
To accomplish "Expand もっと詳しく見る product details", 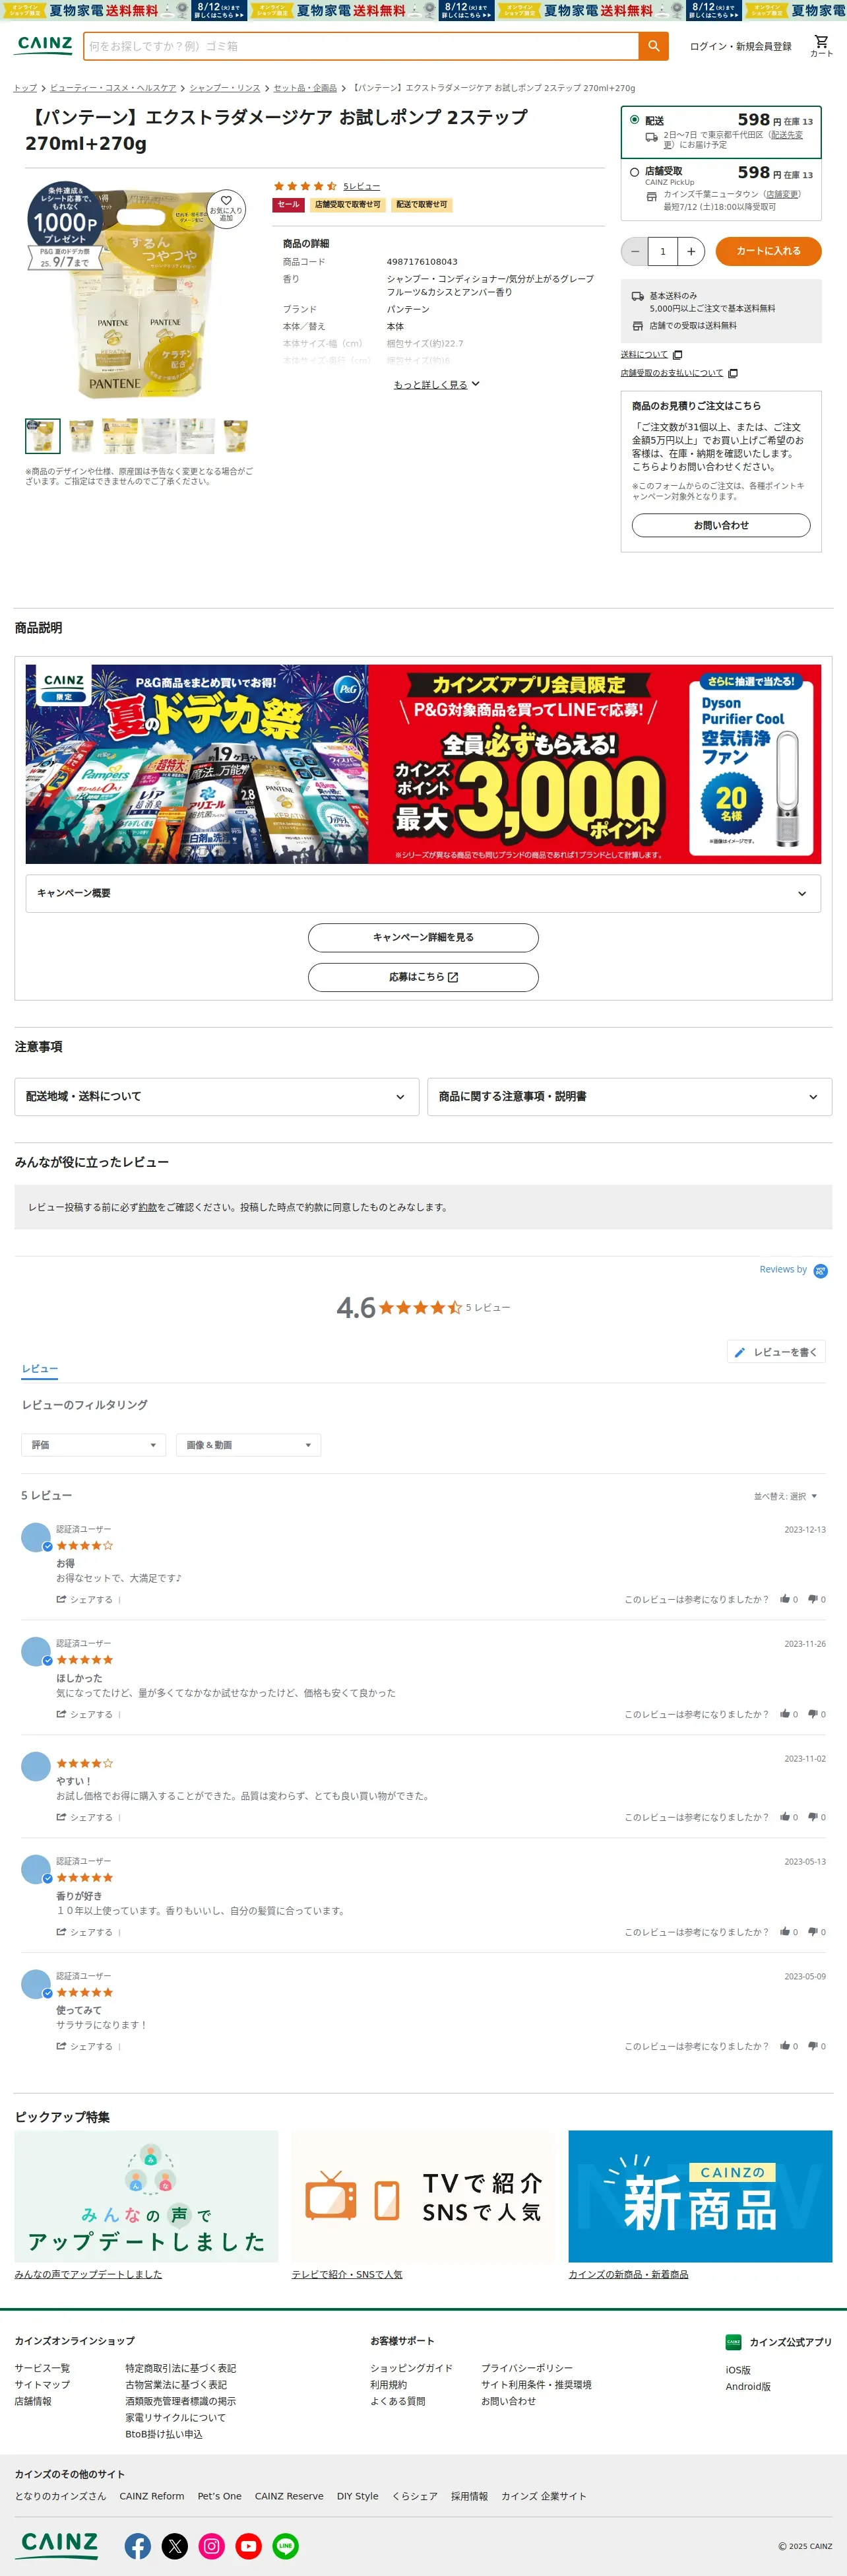I will (x=437, y=384).
